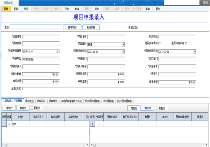Focus the 申报单位 input field
This screenshot has height=147, width=210.
coord(41,59)
